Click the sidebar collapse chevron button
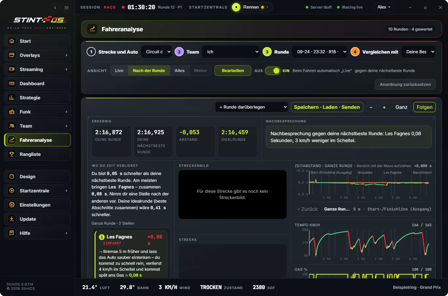Image resolution: width=448 pixels, height=296 pixels. pos(55,8)
